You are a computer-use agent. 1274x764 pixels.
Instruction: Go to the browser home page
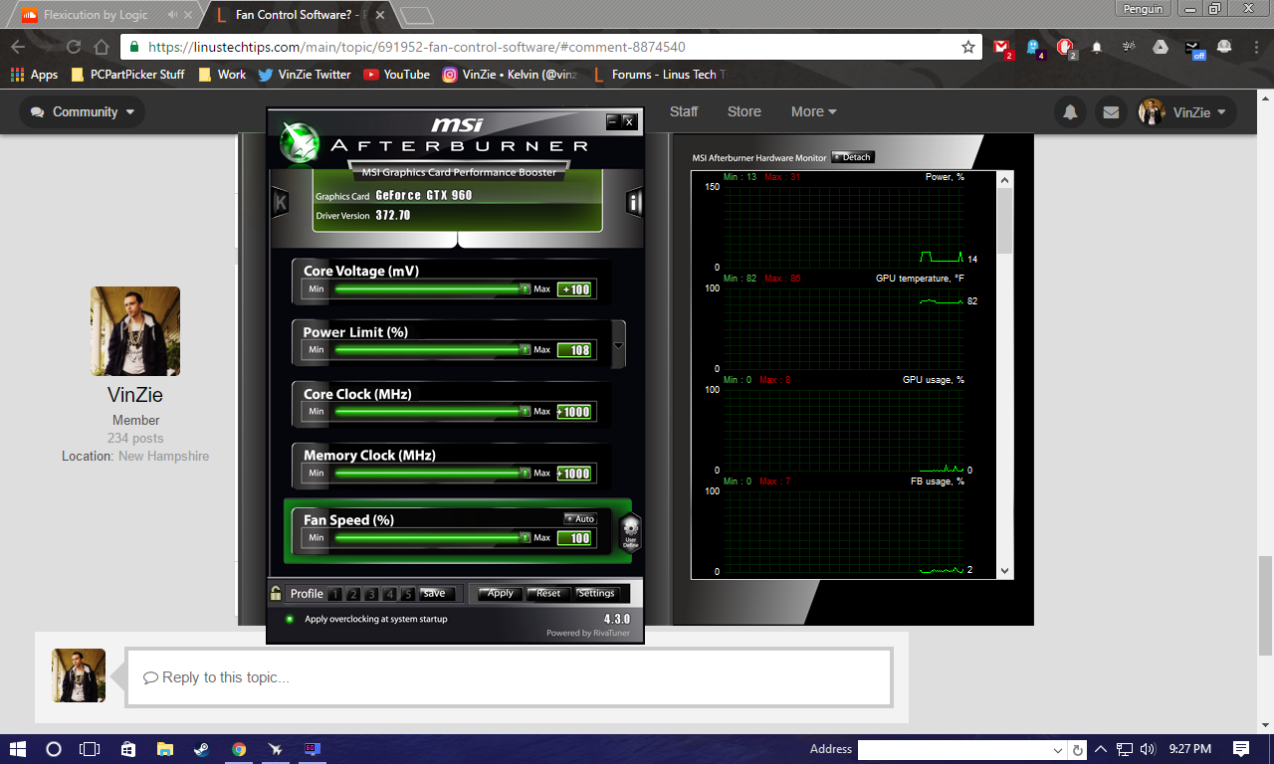coord(101,47)
